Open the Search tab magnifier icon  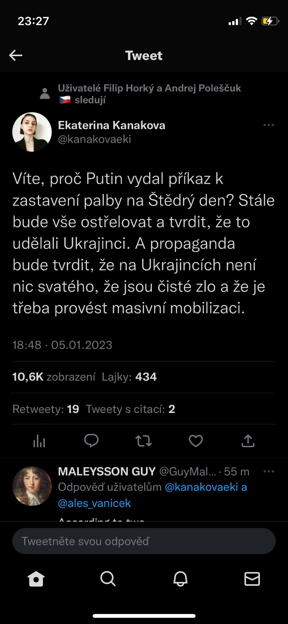pos(108,579)
